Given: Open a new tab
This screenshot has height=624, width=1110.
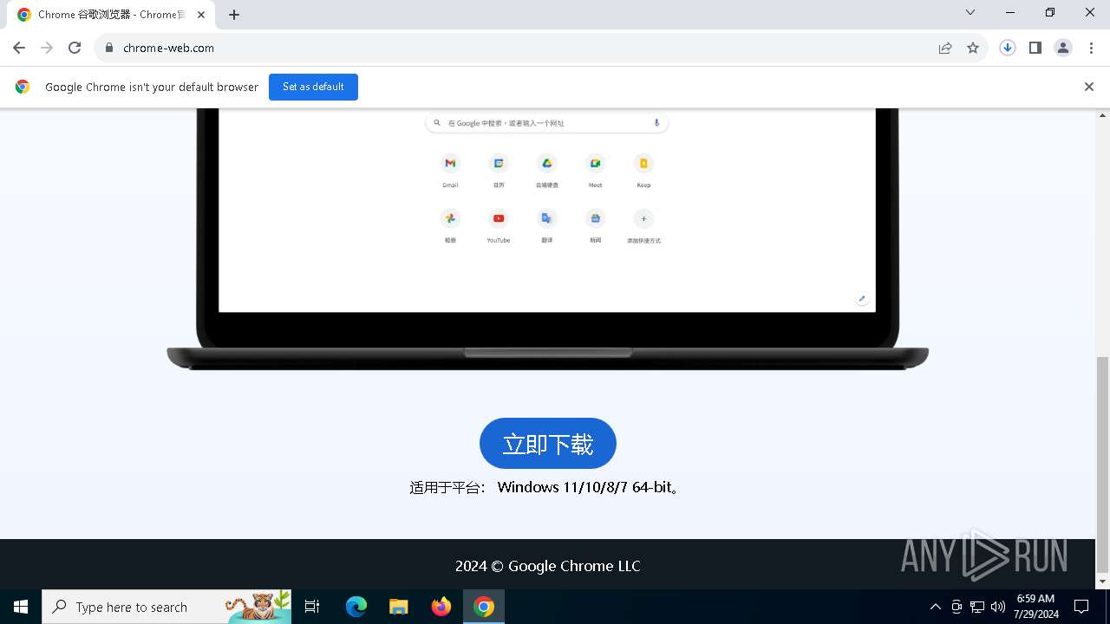Looking at the screenshot, I should click(234, 15).
